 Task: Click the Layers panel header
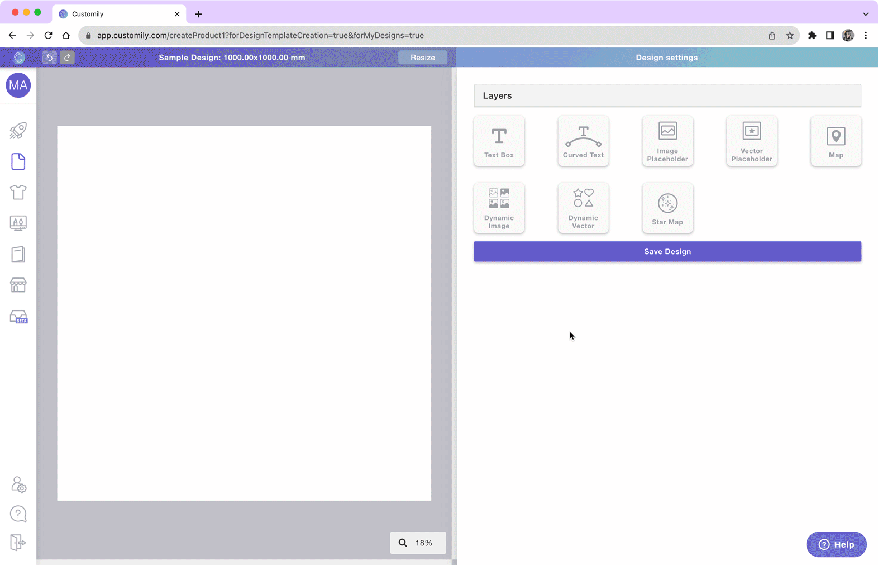pyautogui.click(x=667, y=95)
